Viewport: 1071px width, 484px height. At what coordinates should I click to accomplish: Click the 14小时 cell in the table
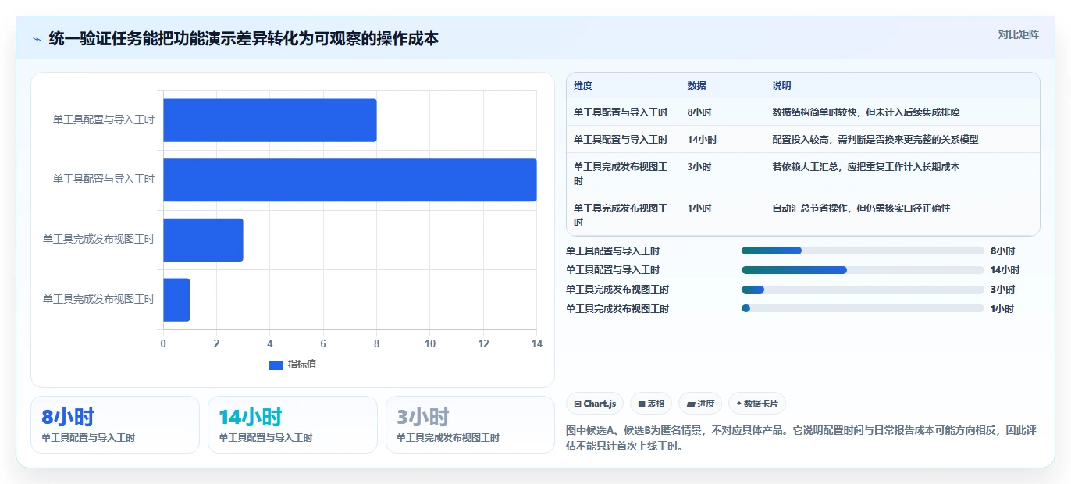point(702,140)
